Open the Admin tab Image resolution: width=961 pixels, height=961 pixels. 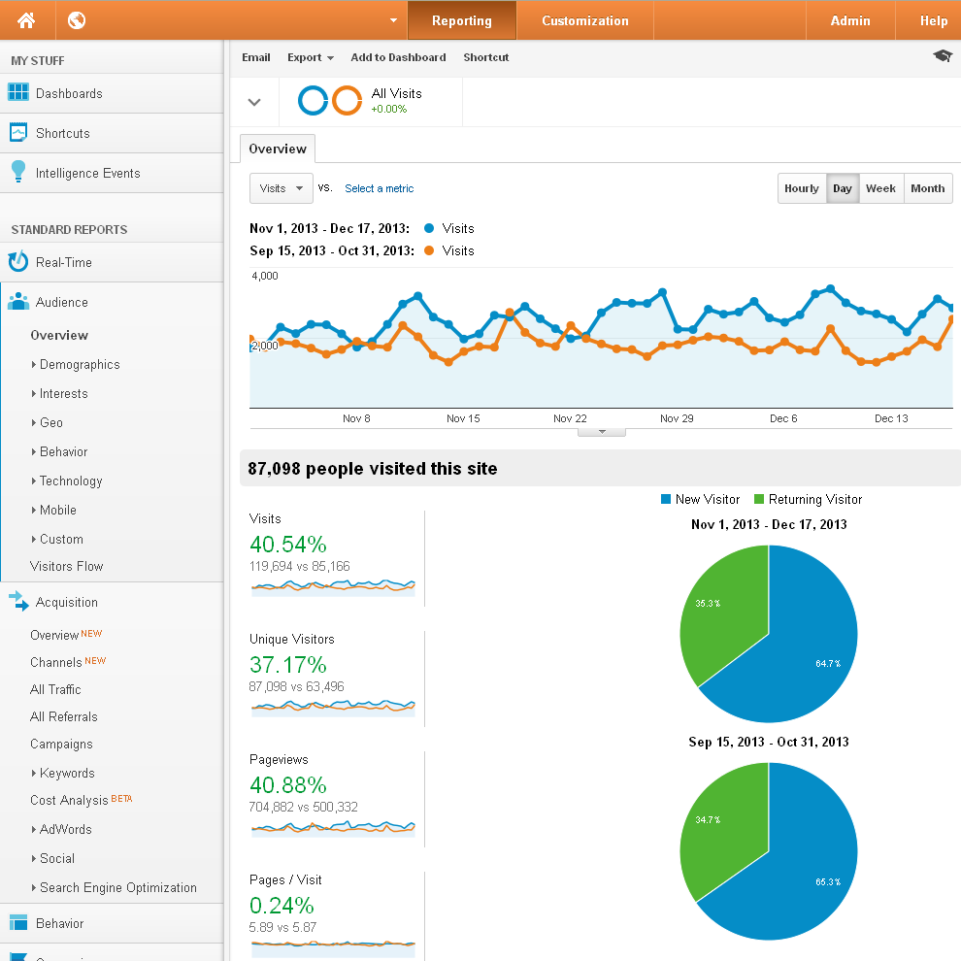click(x=850, y=20)
